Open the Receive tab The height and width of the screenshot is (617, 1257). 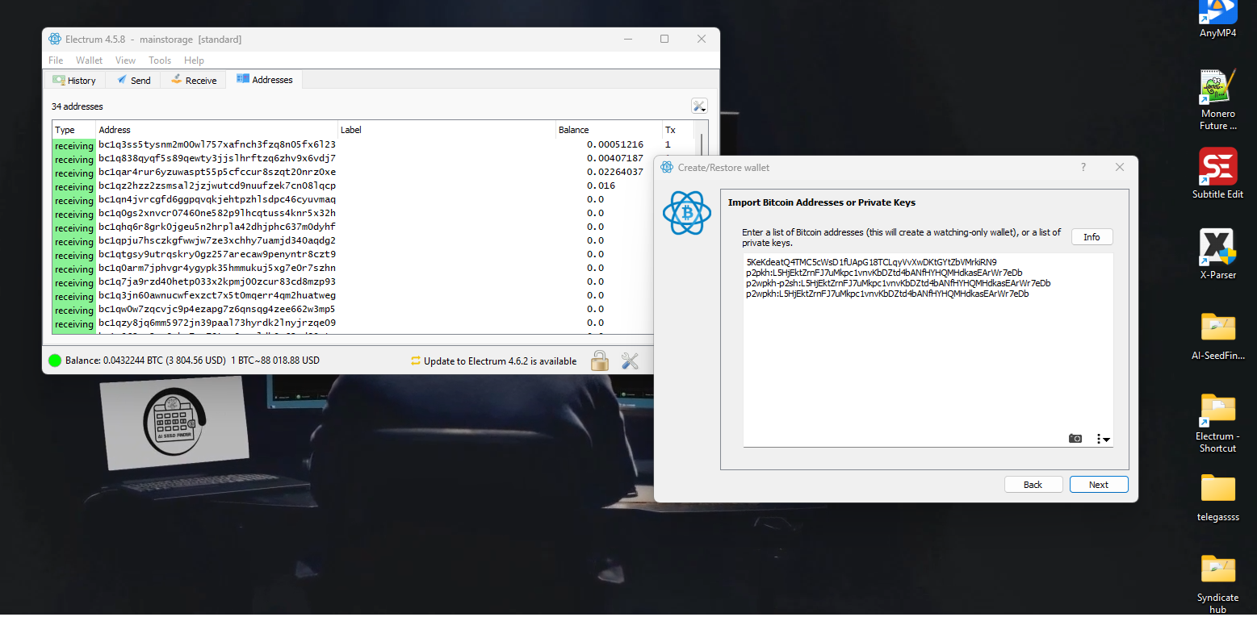(x=193, y=80)
